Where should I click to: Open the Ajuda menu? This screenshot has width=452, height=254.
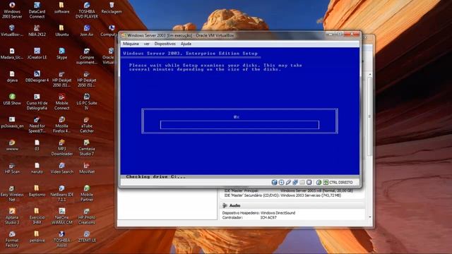(186, 44)
